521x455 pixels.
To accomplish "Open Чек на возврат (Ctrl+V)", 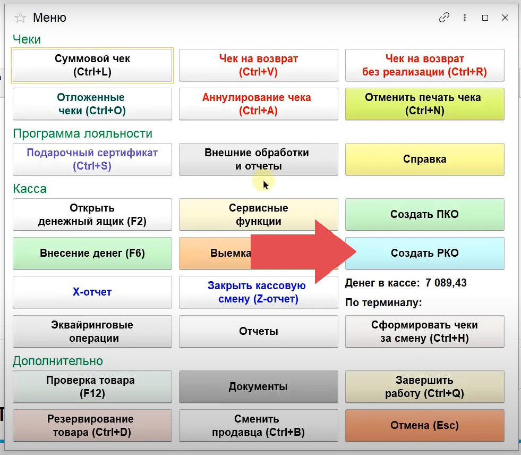I will point(259,65).
